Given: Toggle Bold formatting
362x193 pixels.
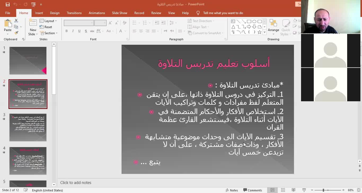Looking at the screenshot, I should (x=67, y=31).
